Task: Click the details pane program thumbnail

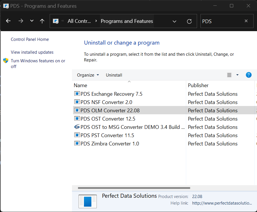Action: (88, 201)
